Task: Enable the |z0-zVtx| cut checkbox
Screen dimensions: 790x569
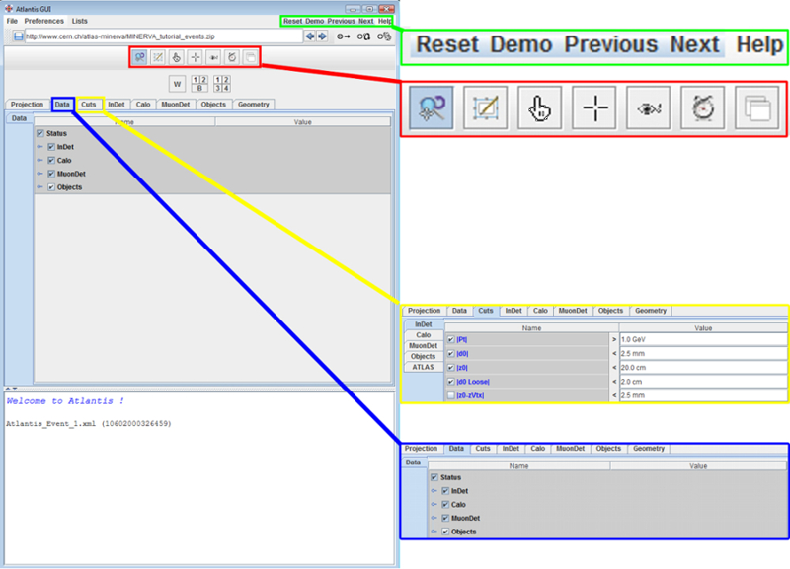Action: (451, 394)
